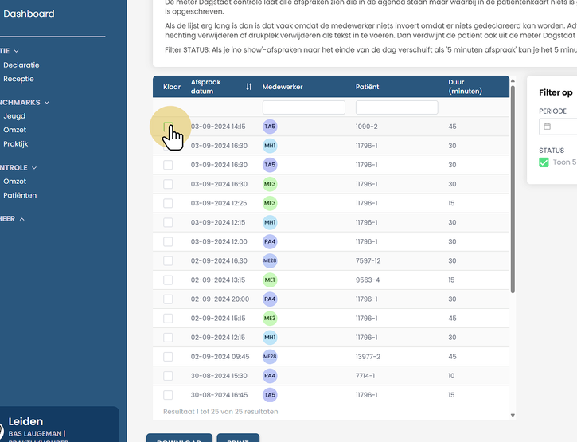Click patient number 1090-2
577x442 pixels.
click(367, 127)
